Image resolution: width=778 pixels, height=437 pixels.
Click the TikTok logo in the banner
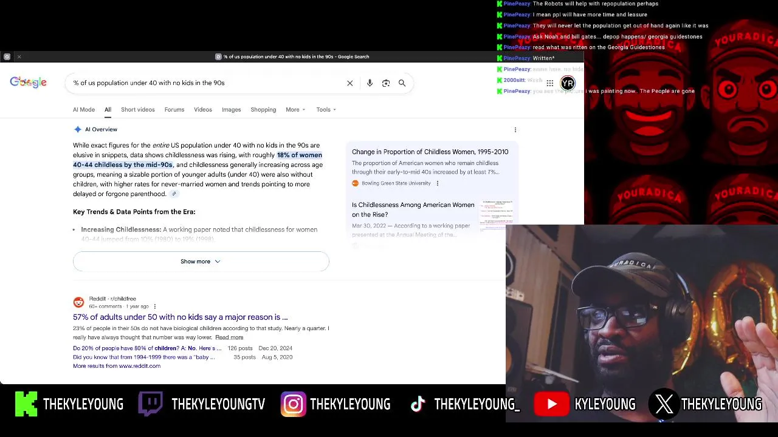pos(418,404)
